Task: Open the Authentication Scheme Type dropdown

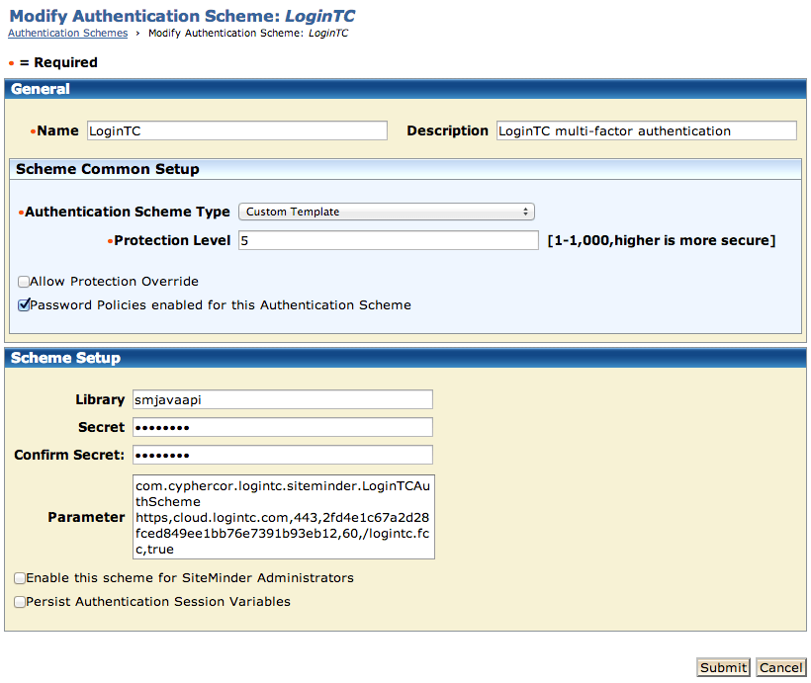Action: (387, 212)
